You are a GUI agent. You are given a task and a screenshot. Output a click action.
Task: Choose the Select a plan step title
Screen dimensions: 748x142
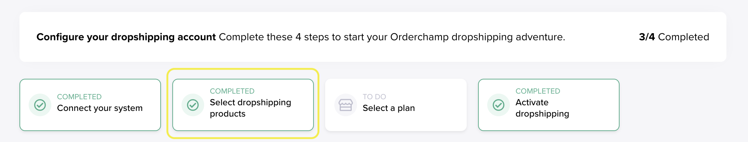(x=389, y=108)
